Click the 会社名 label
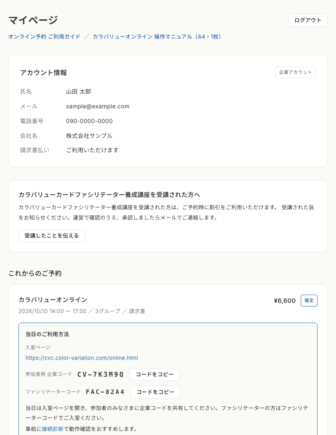This screenshot has height=435, width=336. point(29,136)
